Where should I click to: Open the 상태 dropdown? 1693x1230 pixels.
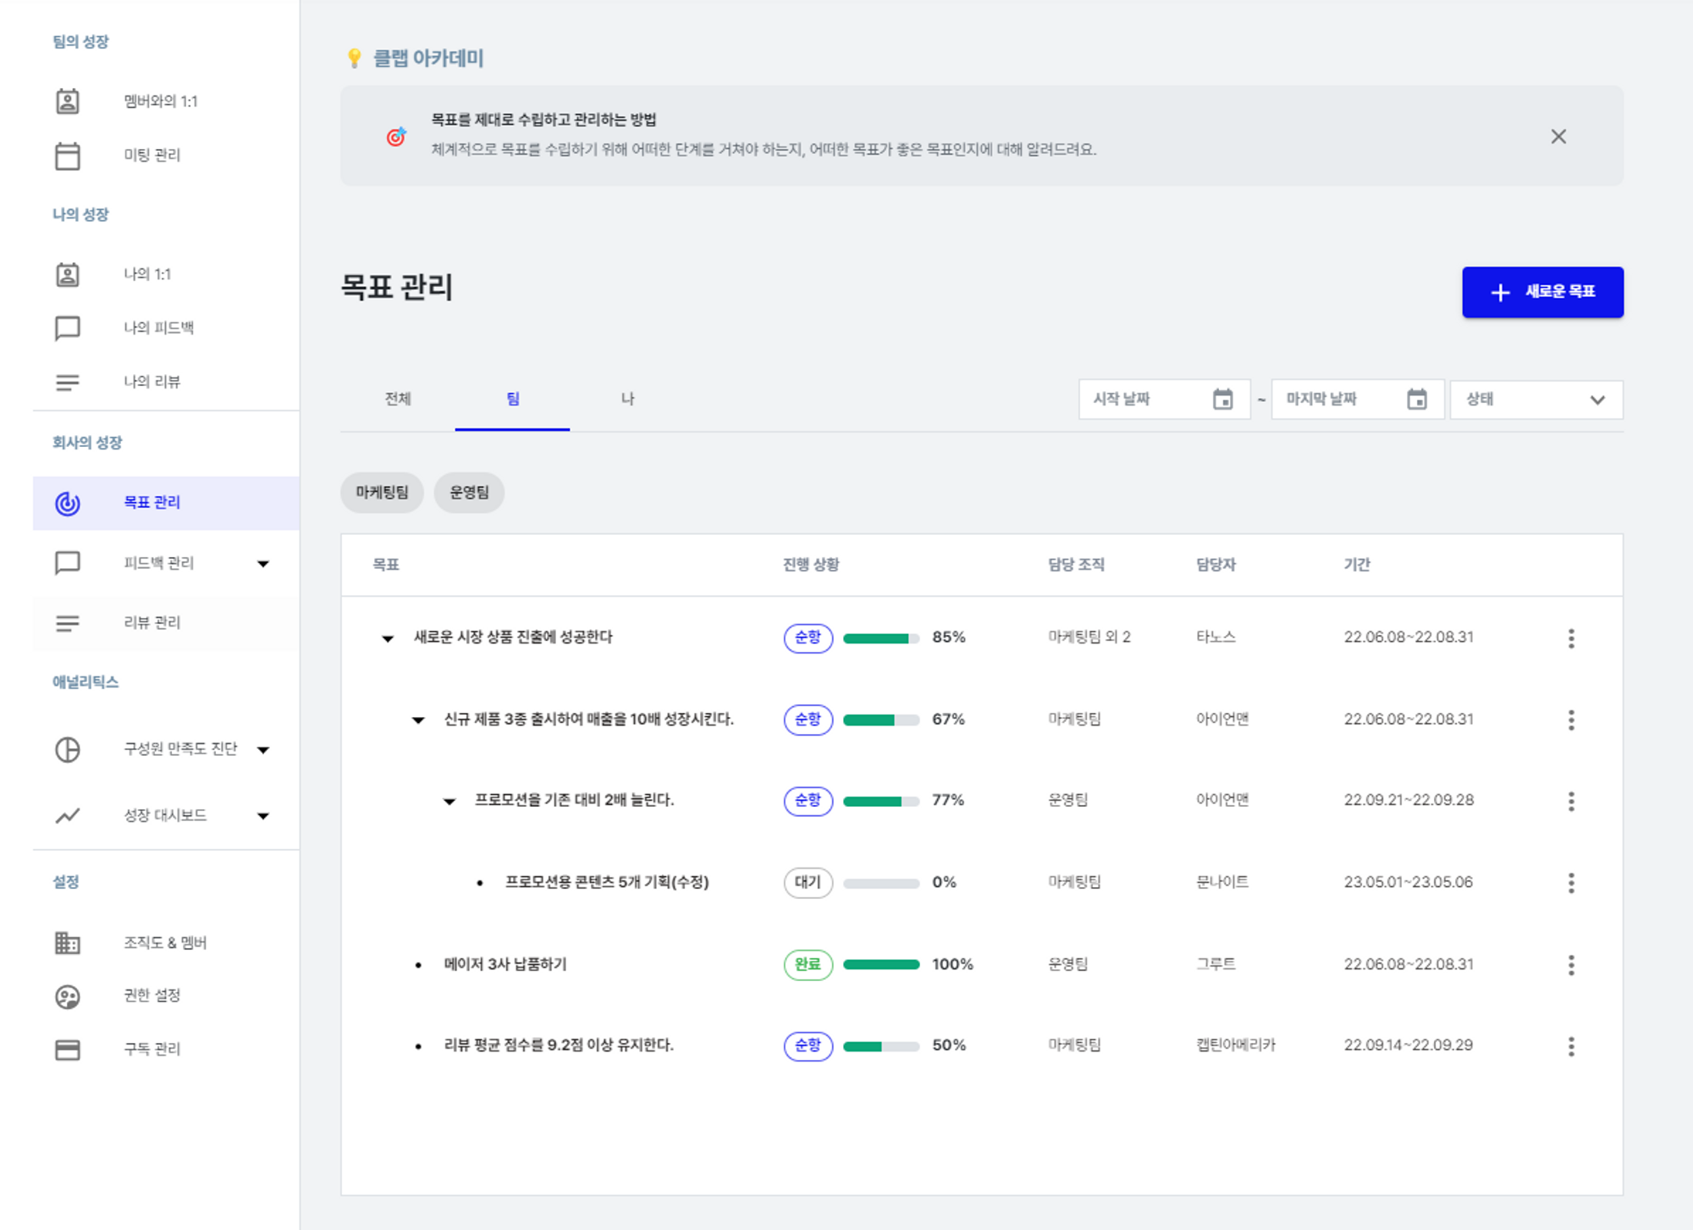(x=1536, y=399)
